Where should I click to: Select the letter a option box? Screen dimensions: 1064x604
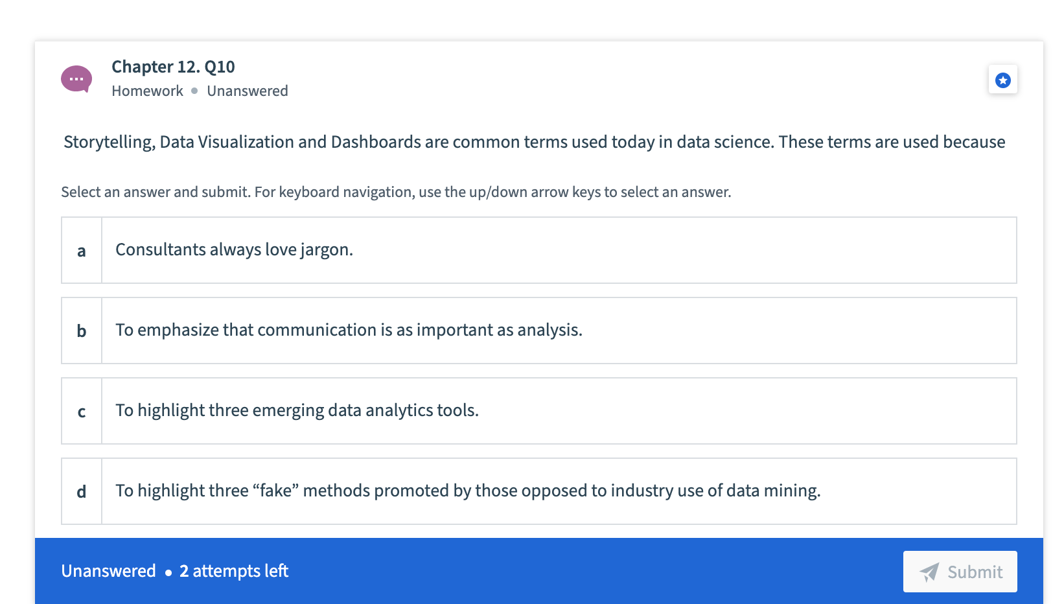tap(82, 251)
